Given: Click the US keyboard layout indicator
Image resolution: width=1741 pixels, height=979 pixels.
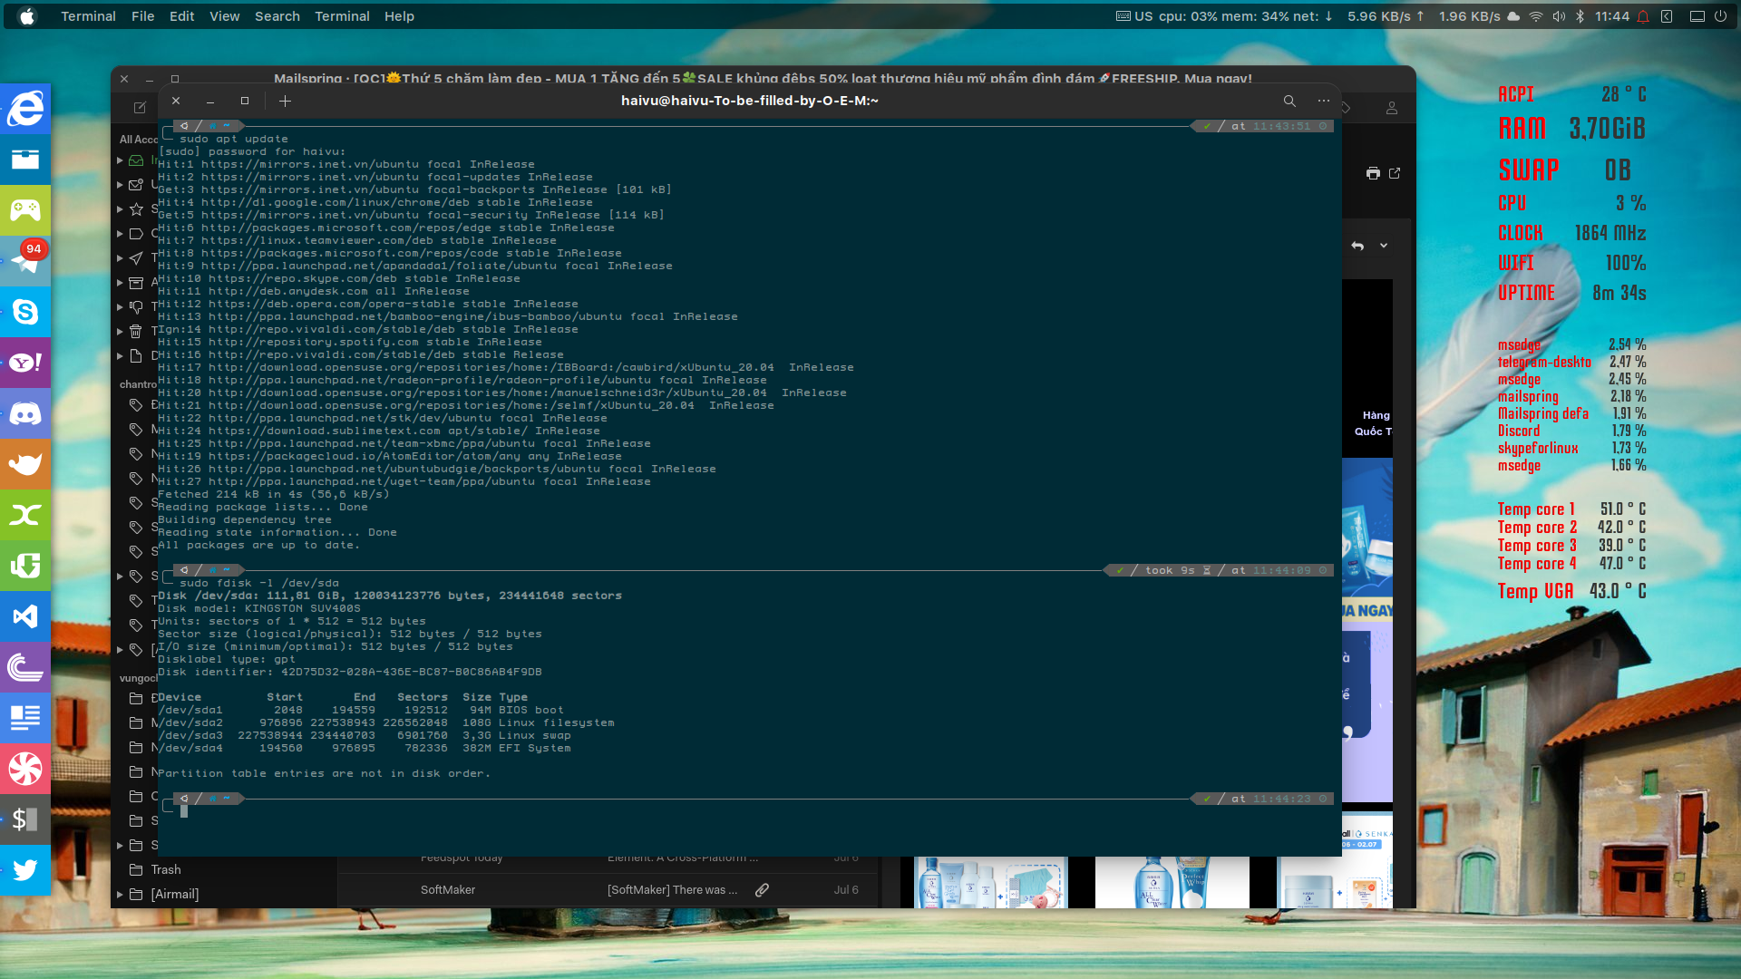Looking at the screenshot, I should (x=1134, y=16).
